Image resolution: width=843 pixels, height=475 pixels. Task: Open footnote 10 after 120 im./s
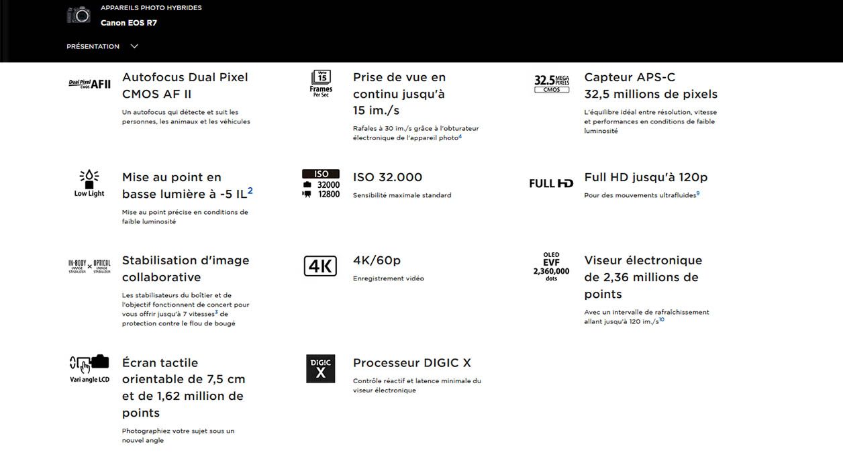662,319
